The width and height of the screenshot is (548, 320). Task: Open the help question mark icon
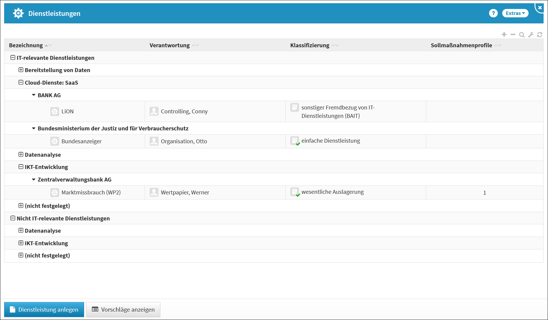(x=493, y=13)
